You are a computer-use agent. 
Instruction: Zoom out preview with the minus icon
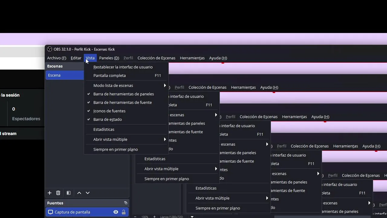tap(135, 217)
